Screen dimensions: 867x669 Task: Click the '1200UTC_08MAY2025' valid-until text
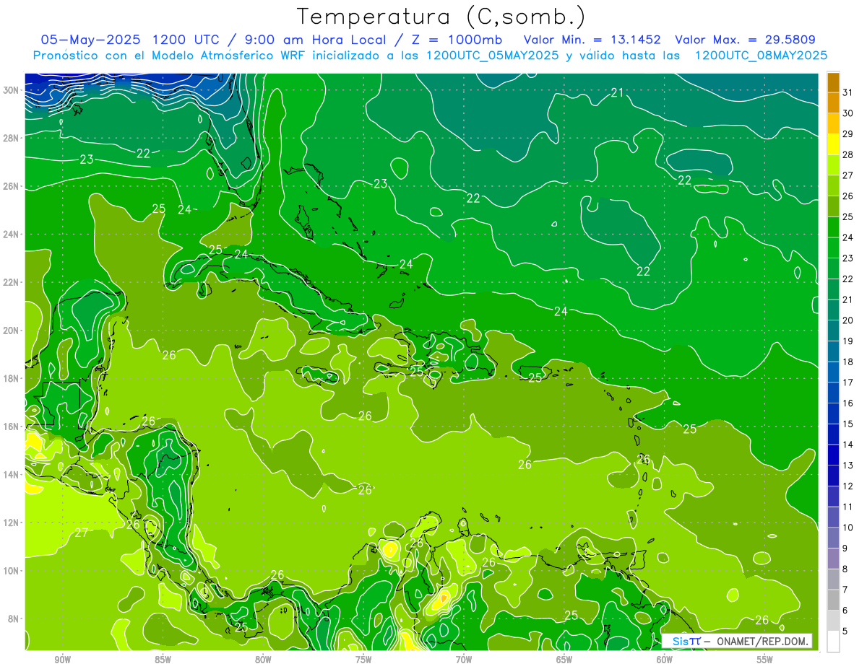tap(762, 55)
